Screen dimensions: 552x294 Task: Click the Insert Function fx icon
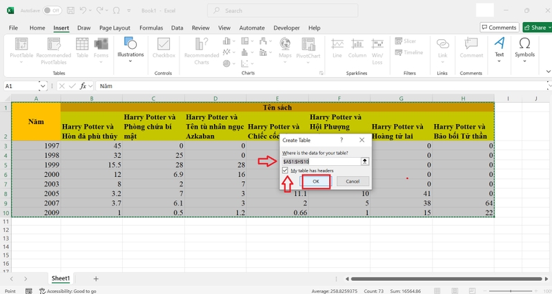[83, 86]
